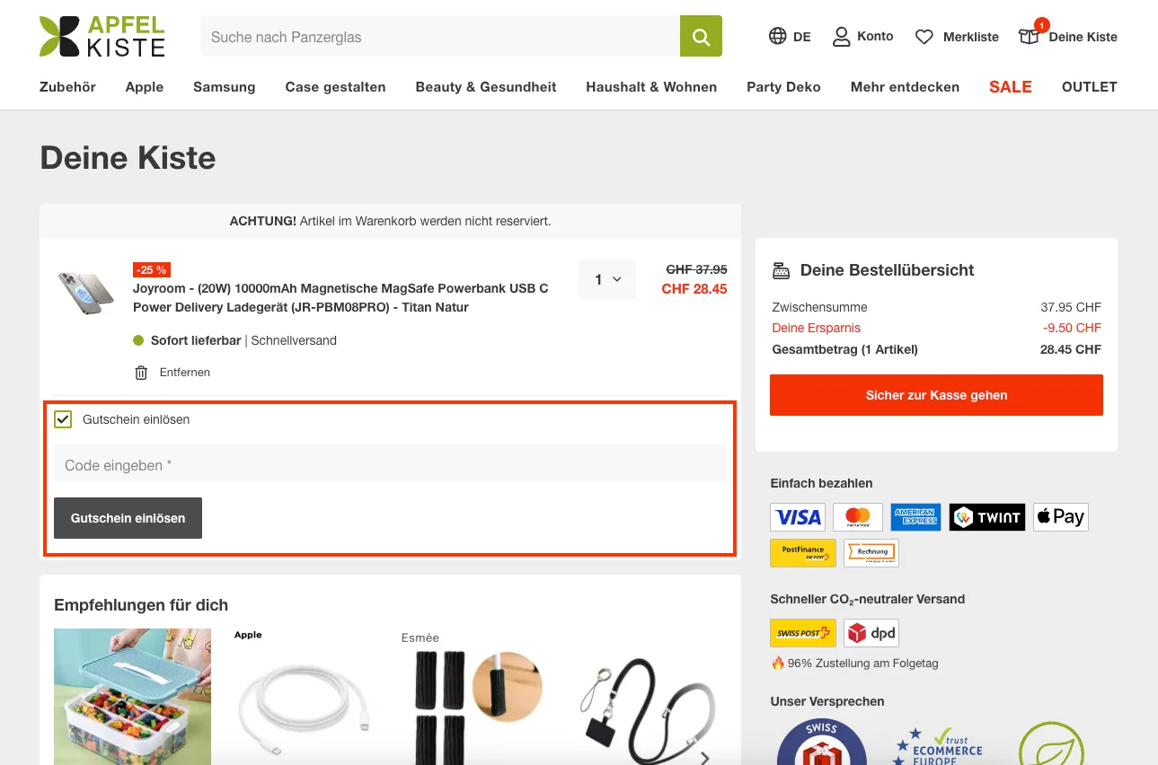Image resolution: width=1158 pixels, height=765 pixels.
Task: Click the right arrow in recommendations carousel
Action: pos(706,757)
